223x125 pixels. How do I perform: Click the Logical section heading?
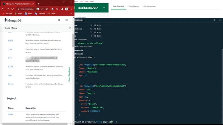pyautogui.click(x=11, y=98)
